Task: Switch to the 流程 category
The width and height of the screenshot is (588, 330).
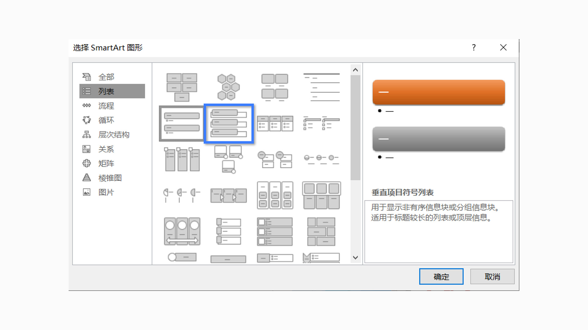Action: (106, 106)
